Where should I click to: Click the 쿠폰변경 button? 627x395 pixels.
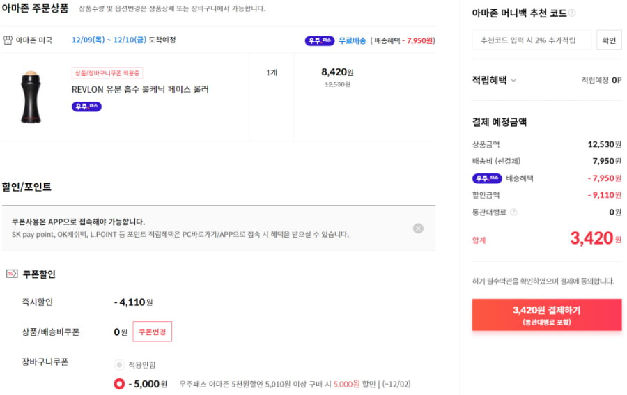click(153, 332)
